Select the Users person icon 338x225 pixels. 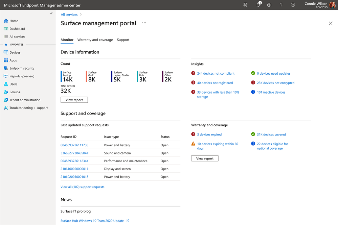[x=6, y=84]
